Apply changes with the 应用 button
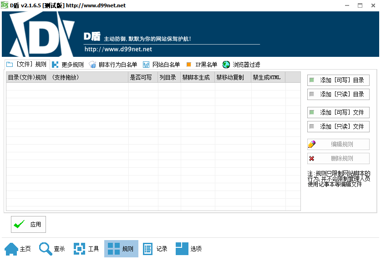The width and height of the screenshot is (381, 261). [28, 224]
